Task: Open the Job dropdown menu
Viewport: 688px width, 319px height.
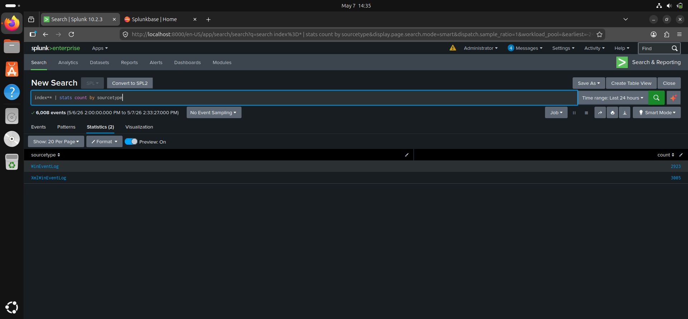Action: click(556, 112)
